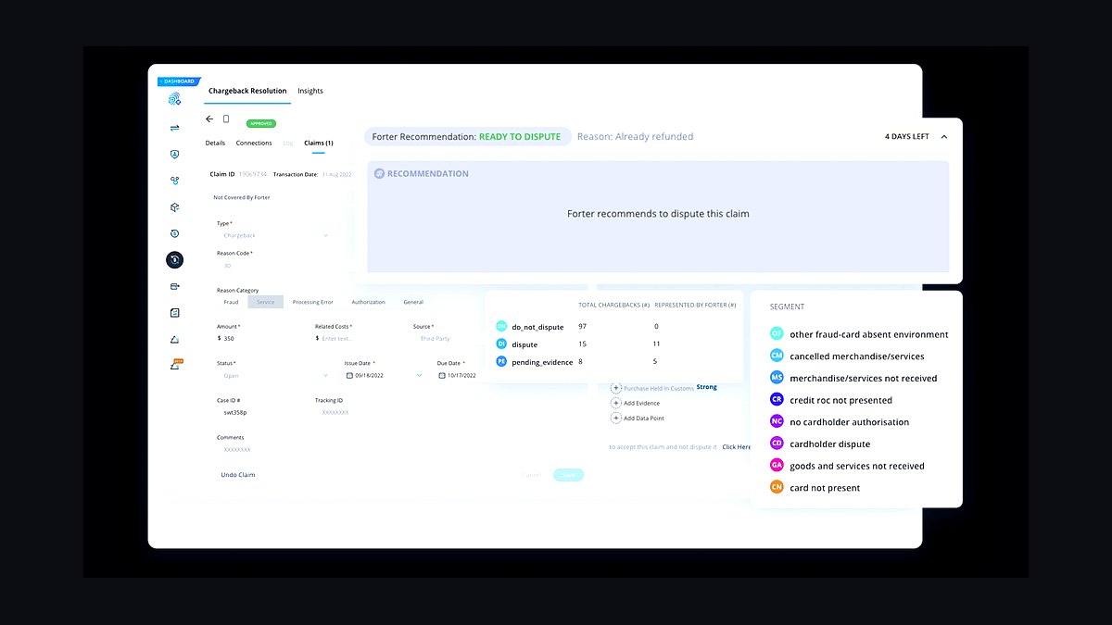
Task: Click the calendar icon beside Issue Date
Action: click(x=348, y=376)
